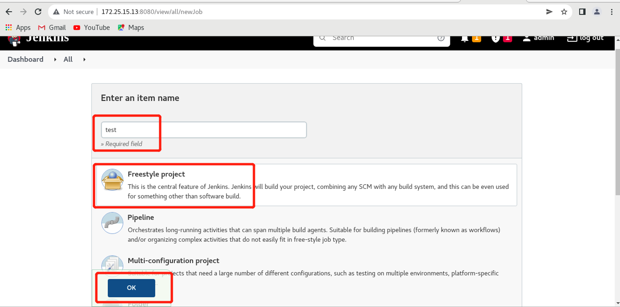
Task: Click the scrollbar down arrow
Action: [x=617, y=304]
